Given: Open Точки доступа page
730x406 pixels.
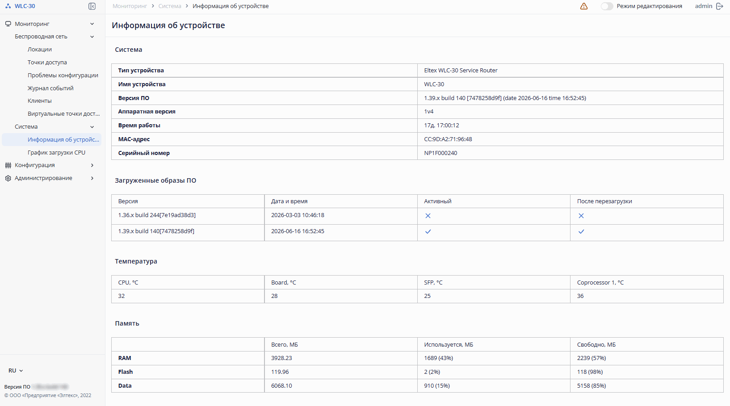Looking at the screenshot, I should click(47, 63).
